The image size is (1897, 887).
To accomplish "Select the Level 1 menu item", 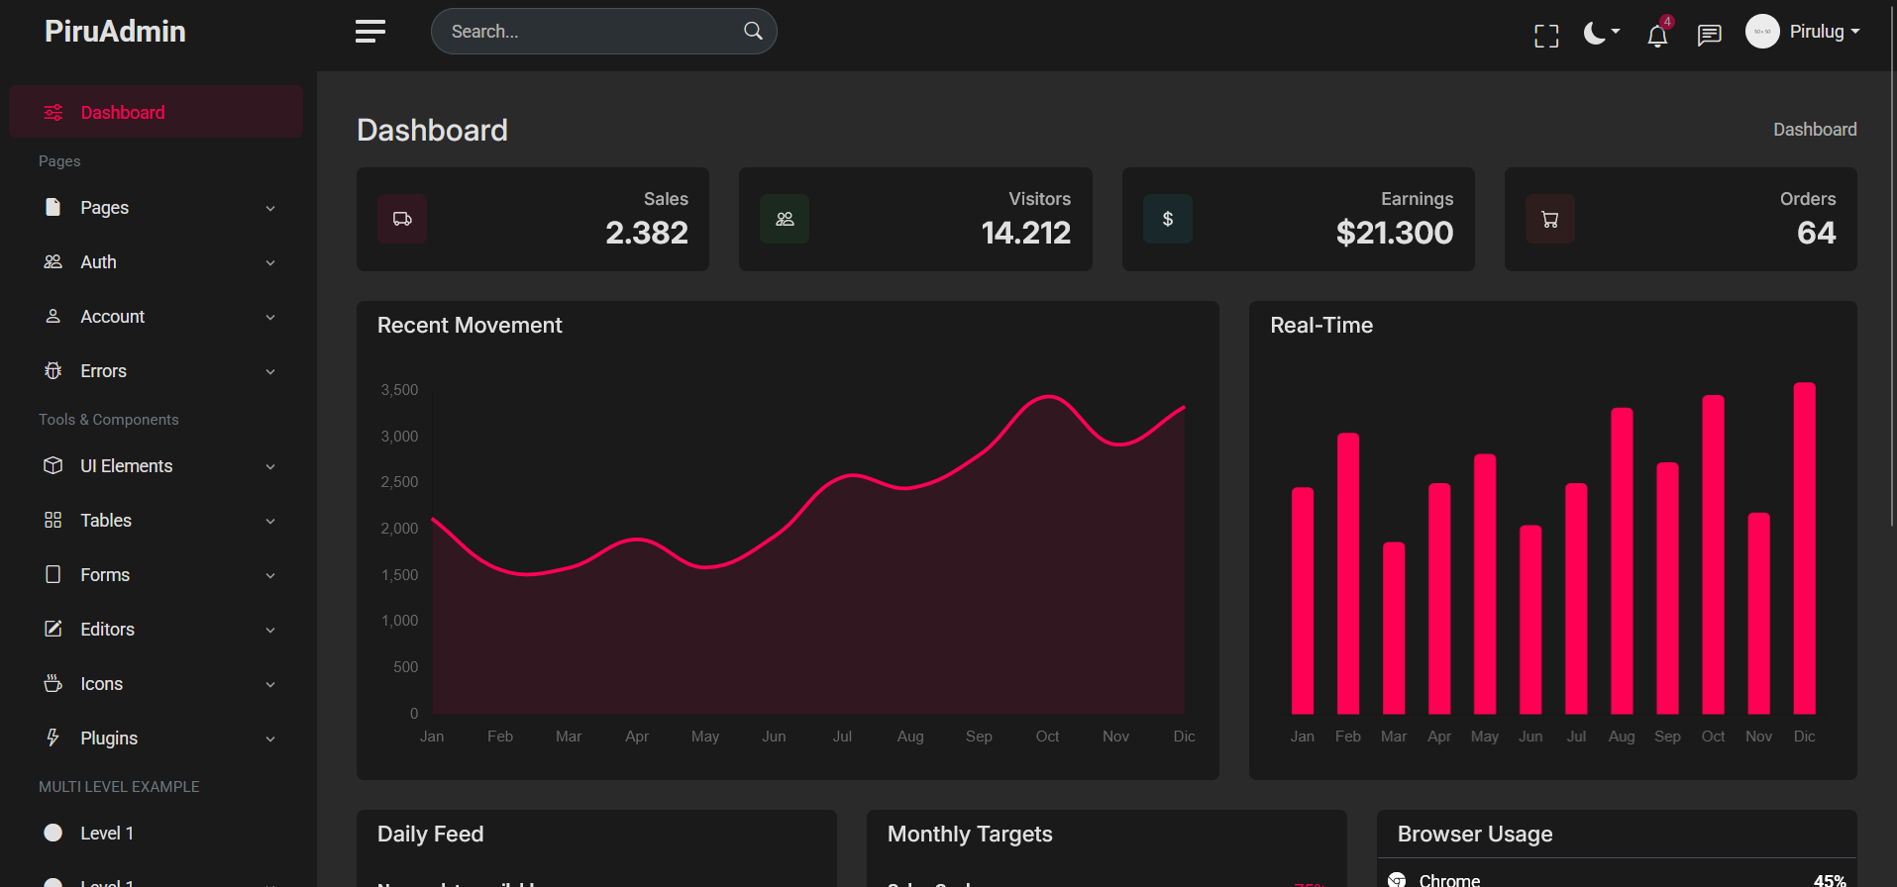I will click(x=157, y=834).
